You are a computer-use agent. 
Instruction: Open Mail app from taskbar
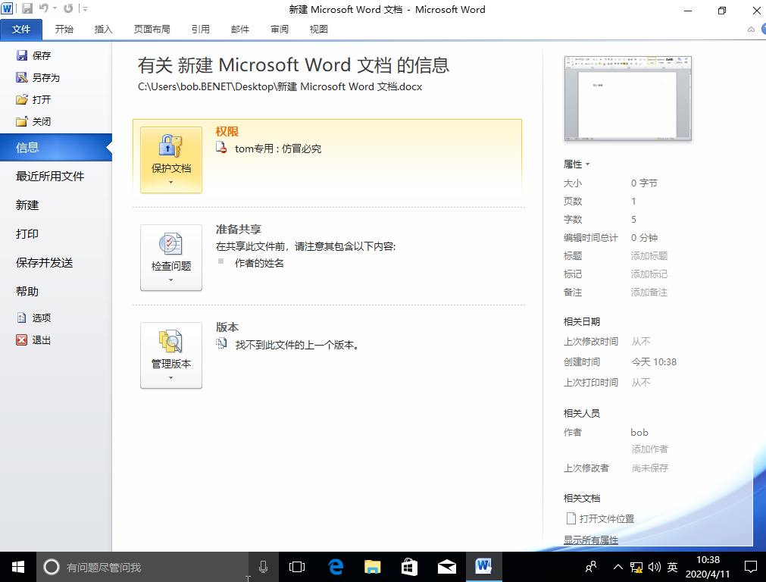click(x=446, y=567)
